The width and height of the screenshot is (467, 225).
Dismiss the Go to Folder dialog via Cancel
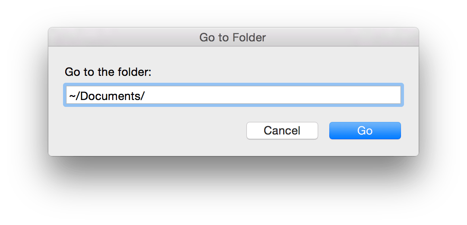point(282,131)
